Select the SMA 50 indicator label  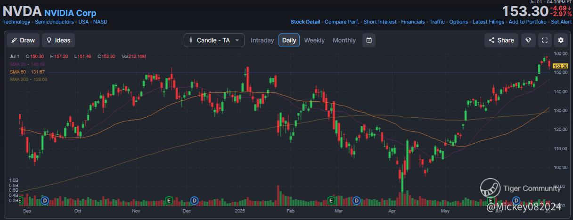pos(27,72)
